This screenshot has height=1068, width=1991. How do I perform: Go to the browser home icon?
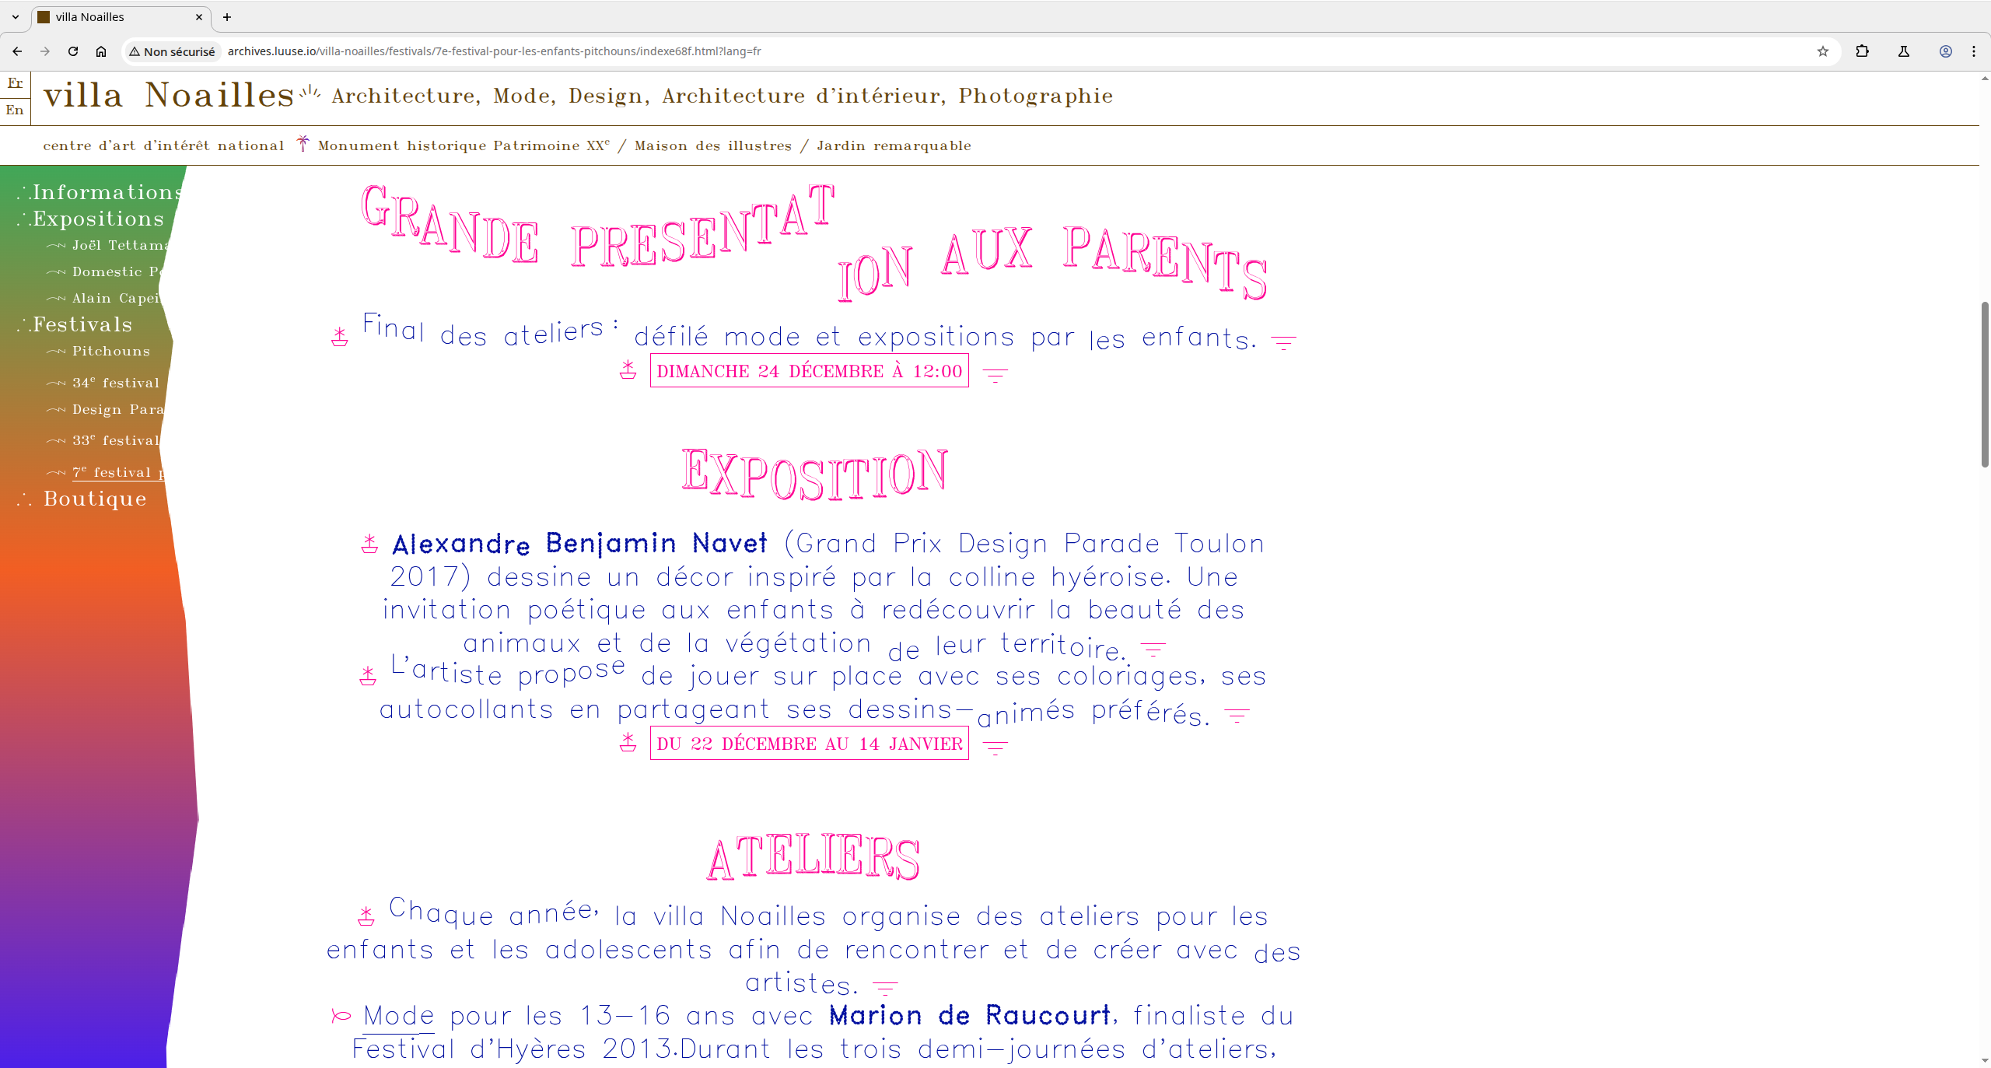101,51
